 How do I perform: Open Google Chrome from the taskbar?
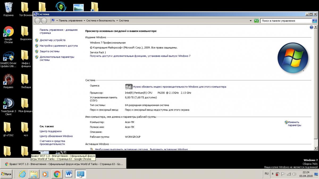[57, 174]
